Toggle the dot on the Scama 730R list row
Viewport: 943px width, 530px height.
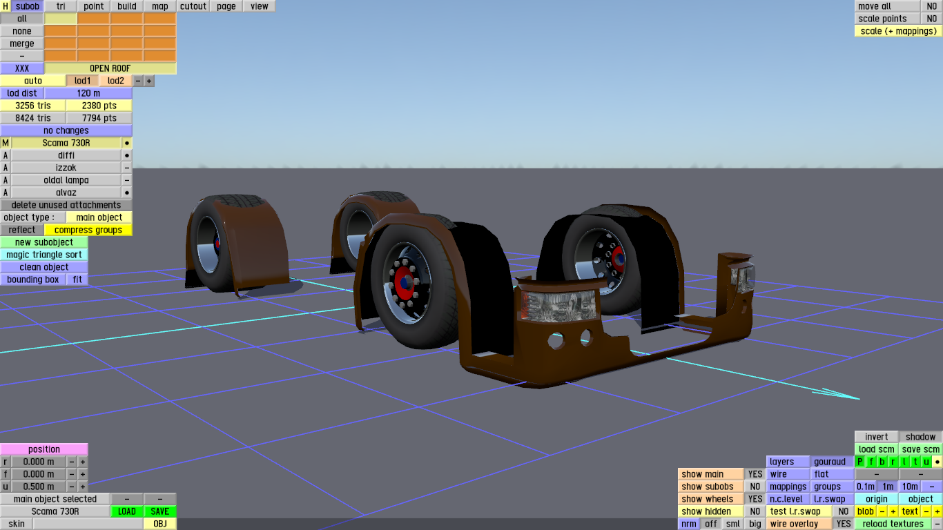[127, 143]
